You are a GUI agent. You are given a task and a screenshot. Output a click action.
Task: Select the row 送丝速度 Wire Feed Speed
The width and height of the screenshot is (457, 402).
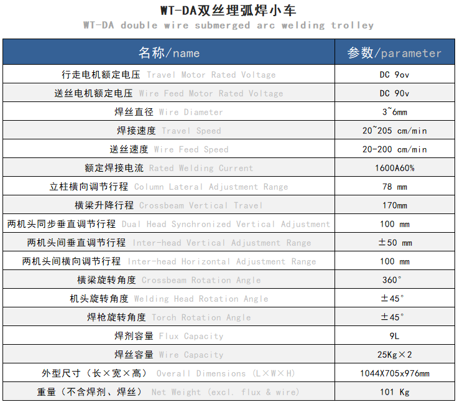229,149
